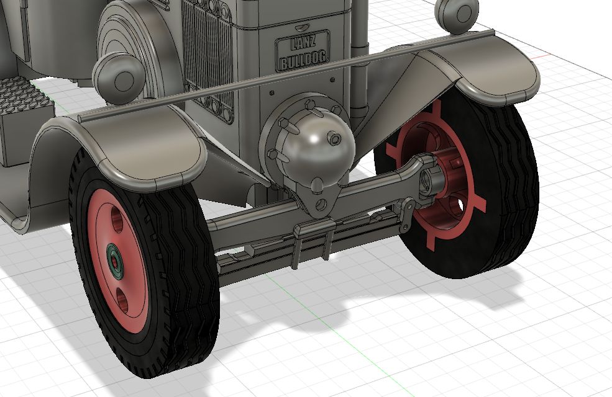
Task: Click the upper hole in the red wheel disc
Action: pyautogui.click(x=118, y=220)
